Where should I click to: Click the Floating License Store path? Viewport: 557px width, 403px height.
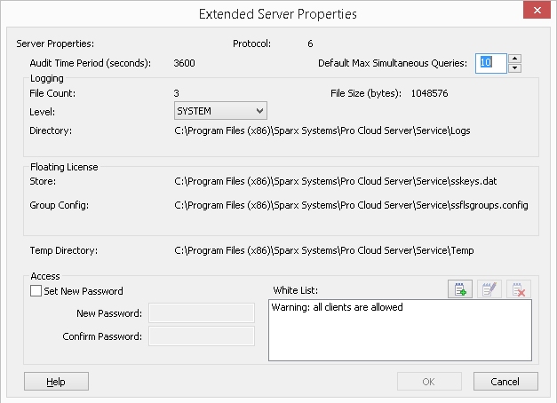pos(336,182)
